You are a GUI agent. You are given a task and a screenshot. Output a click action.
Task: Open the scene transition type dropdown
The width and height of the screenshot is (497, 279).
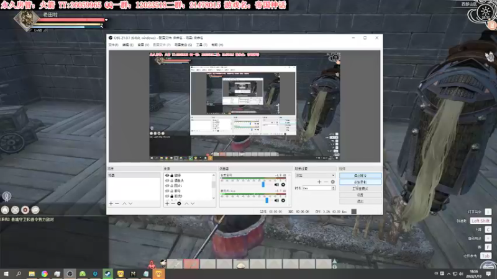315,175
